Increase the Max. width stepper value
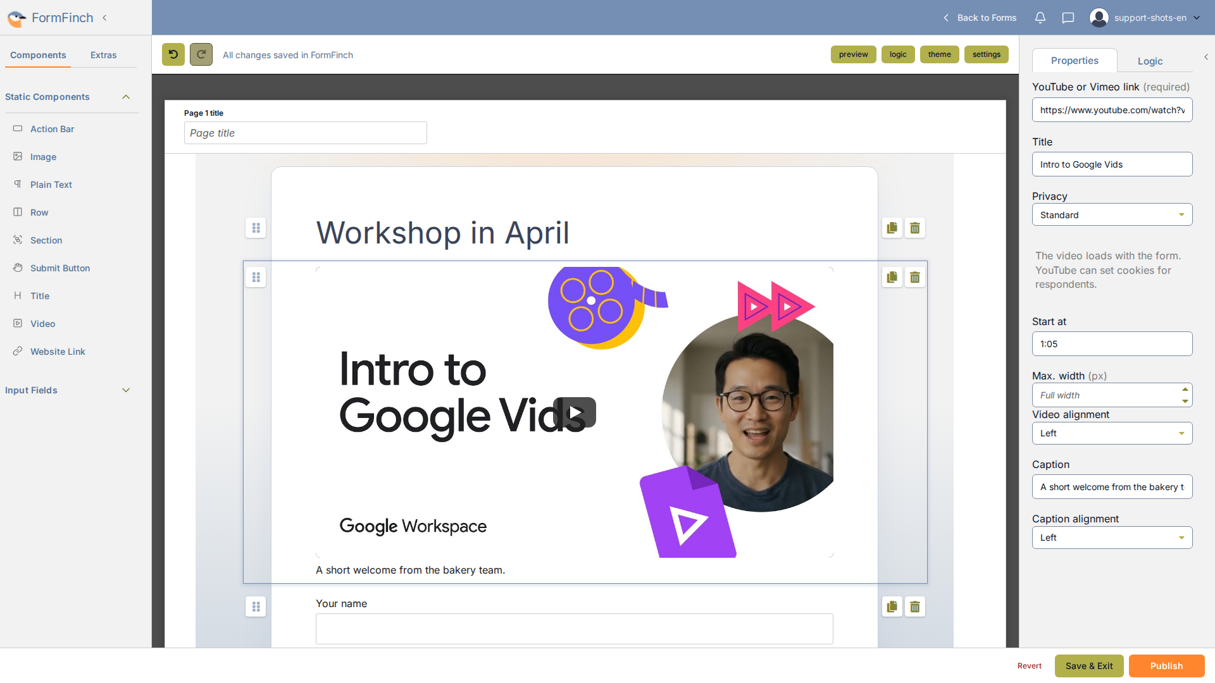Image resolution: width=1215 pixels, height=683 pixels. point(1185,390)
